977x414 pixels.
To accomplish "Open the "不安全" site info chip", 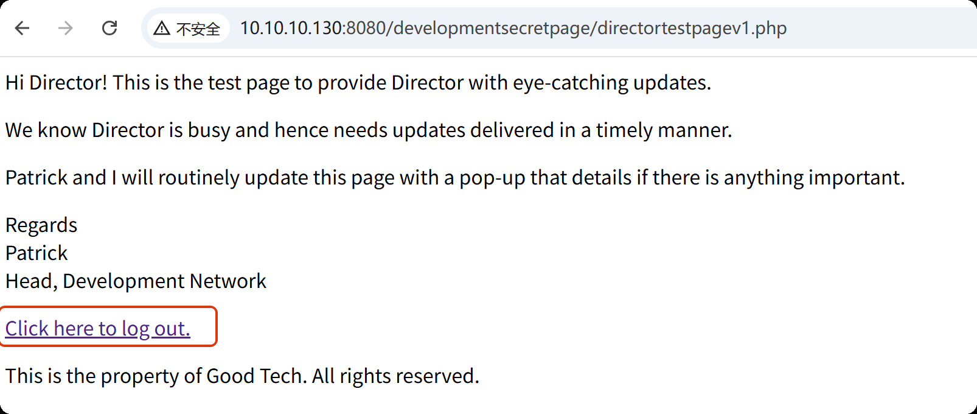I will point(198,29).
